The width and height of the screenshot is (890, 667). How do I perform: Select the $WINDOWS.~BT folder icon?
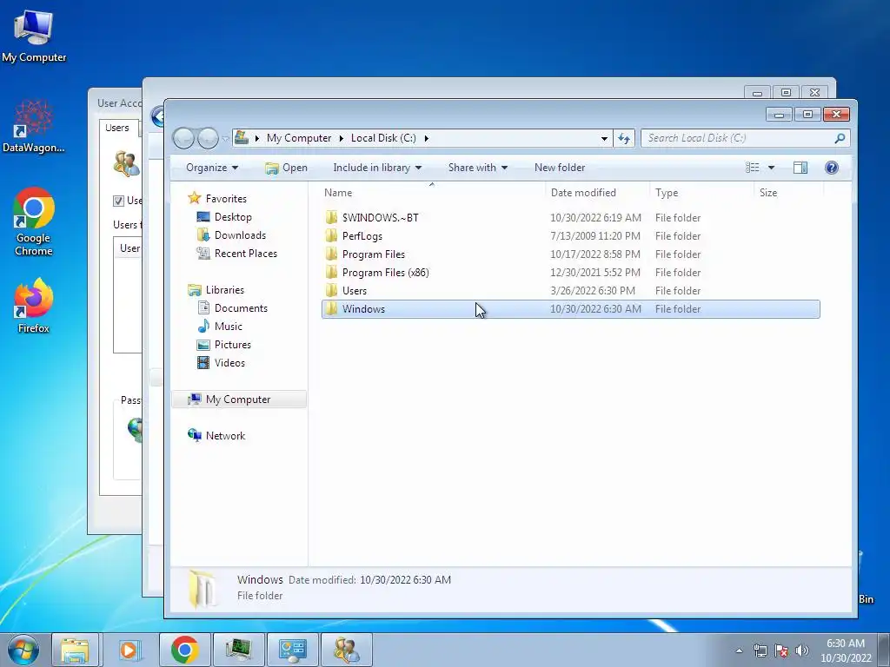pos(331,218)
